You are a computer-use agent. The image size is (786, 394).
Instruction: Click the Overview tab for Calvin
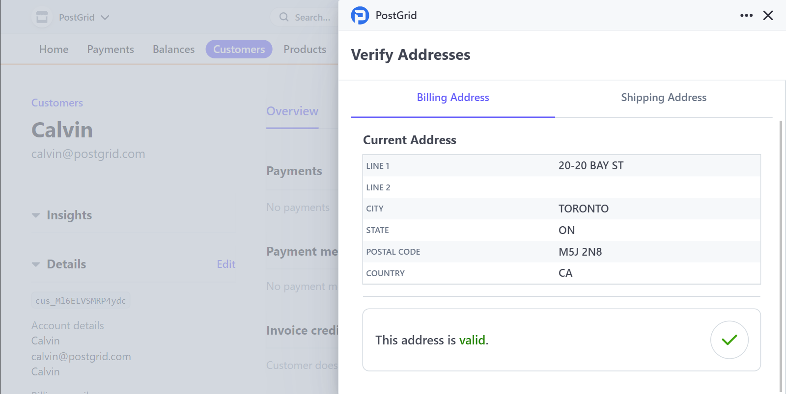[292, 111]
